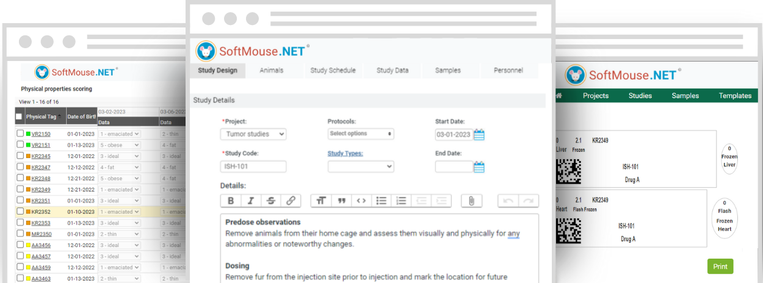Open the Study Types link
The height and width of the screenshot is (283, 763).
pos(345,154)
